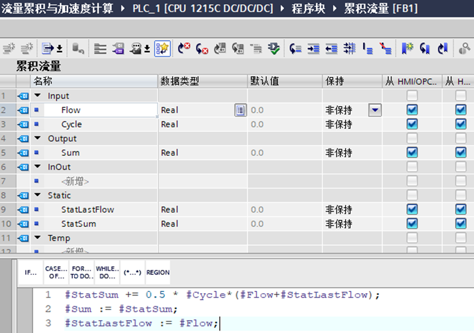The height and width of the screenshot is (333, 474).
Task: Toggle the favorites star toolbar button
Action: click(x=162, y=48)
